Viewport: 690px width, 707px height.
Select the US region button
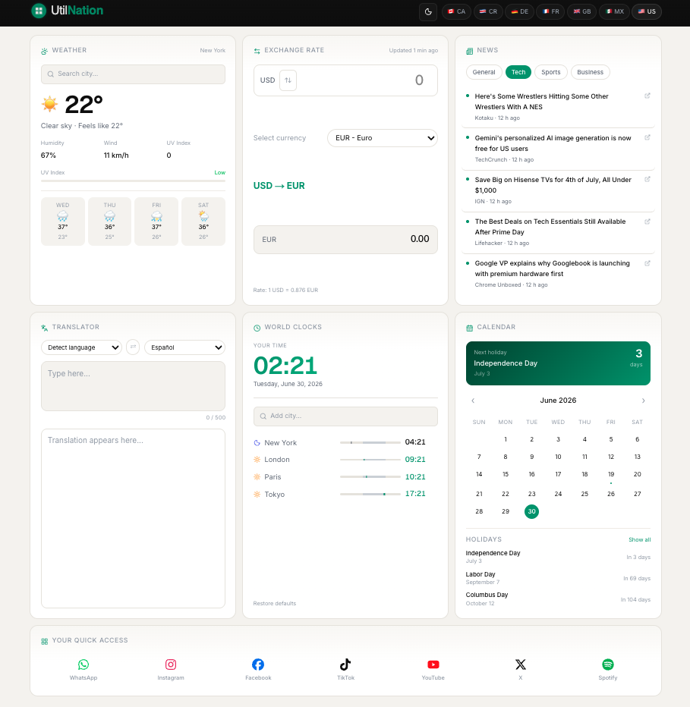click(x=647, y=11)
